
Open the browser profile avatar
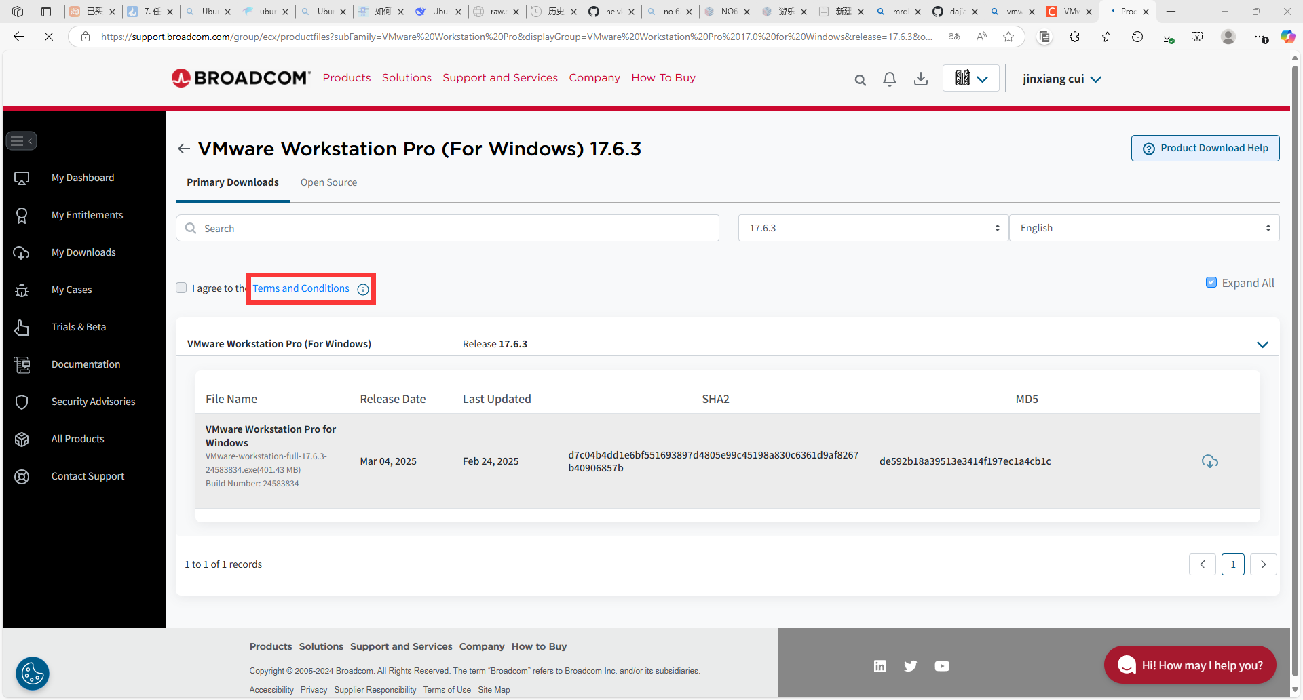pyautogui.click(x=1228, y=37)
